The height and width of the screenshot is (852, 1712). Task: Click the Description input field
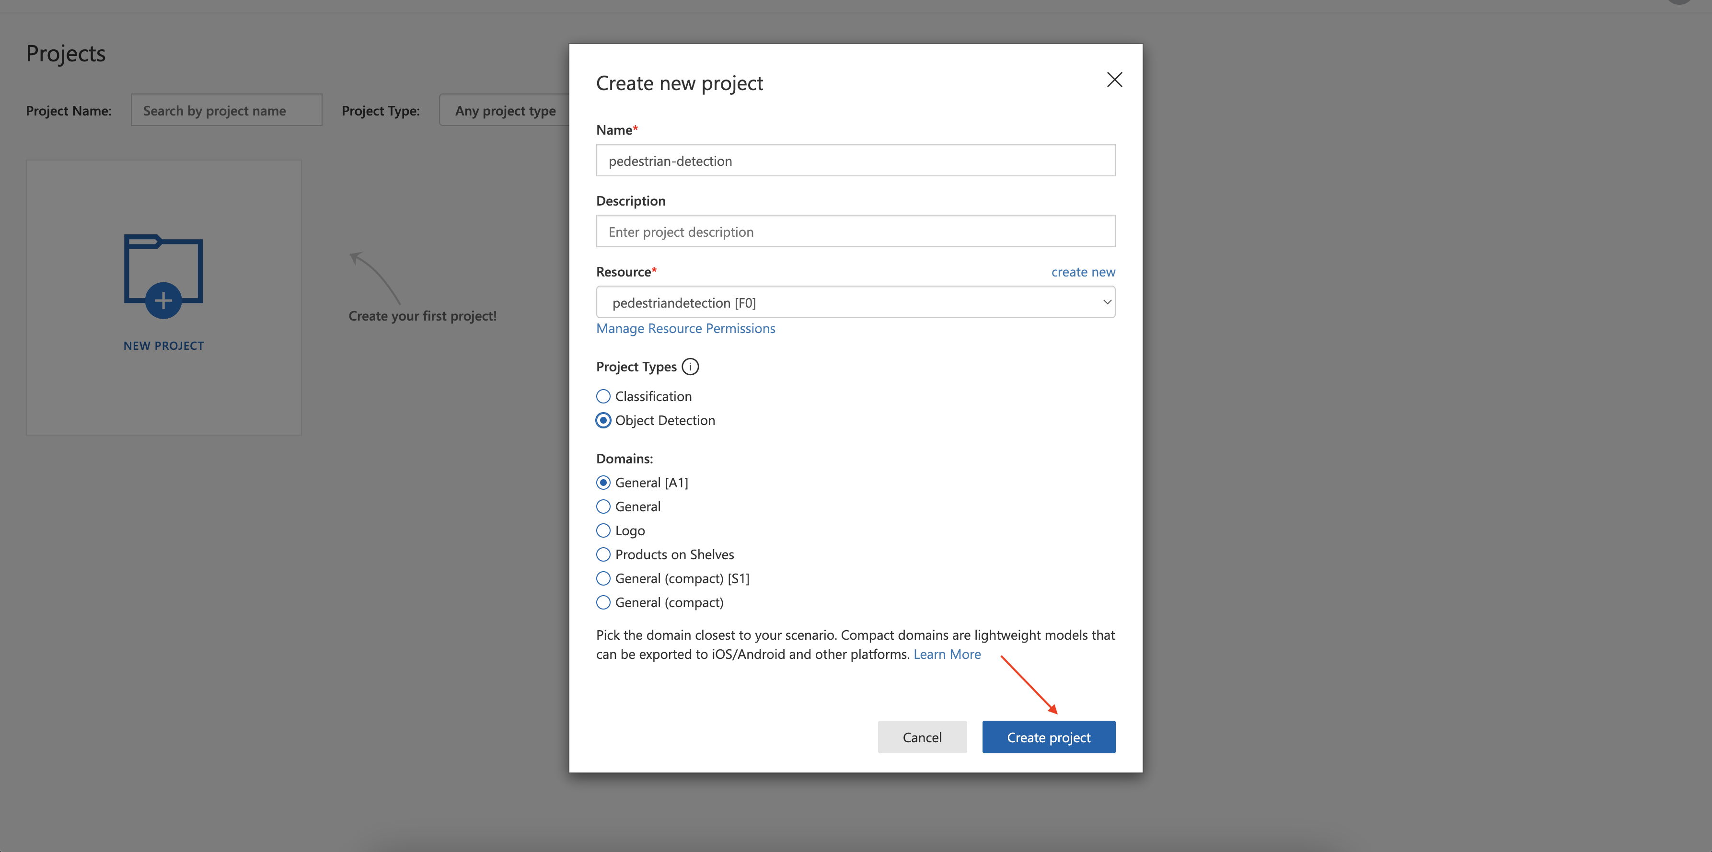click(856, 231)
